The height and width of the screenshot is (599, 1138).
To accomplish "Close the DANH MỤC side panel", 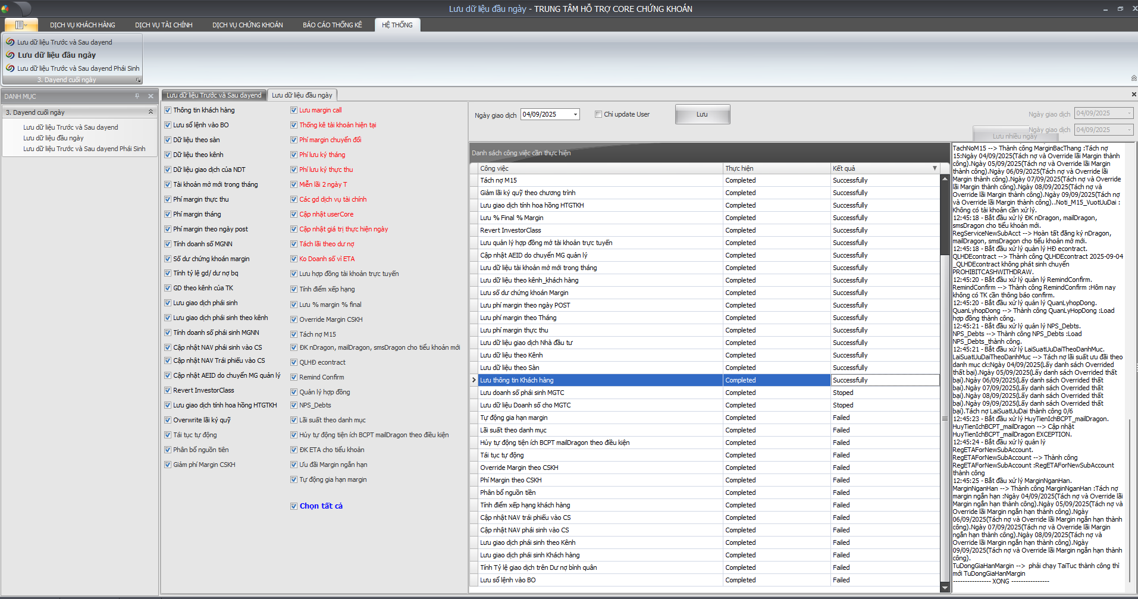I will (151, 96).
